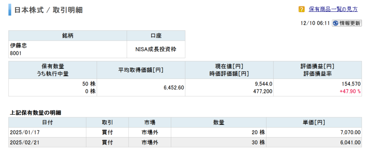Click the yellow question mark help icon
Screen dimensions: 379x152
[x=302, y=9]
